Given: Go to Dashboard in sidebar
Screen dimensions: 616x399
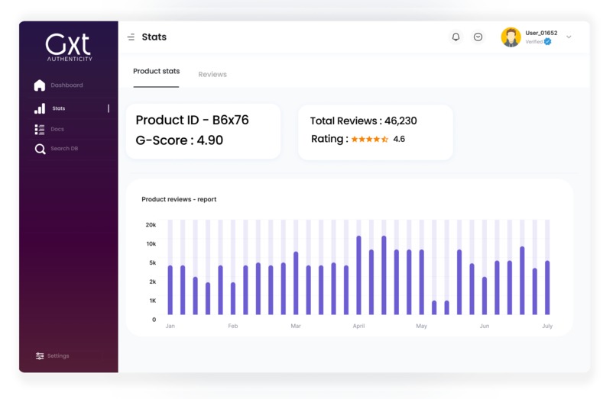Looking at the screenshot, I should point(66,85).
